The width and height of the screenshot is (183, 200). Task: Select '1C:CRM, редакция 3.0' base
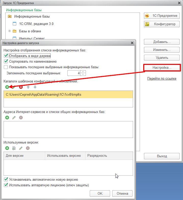pyautogui.click(x=36, y=24)
